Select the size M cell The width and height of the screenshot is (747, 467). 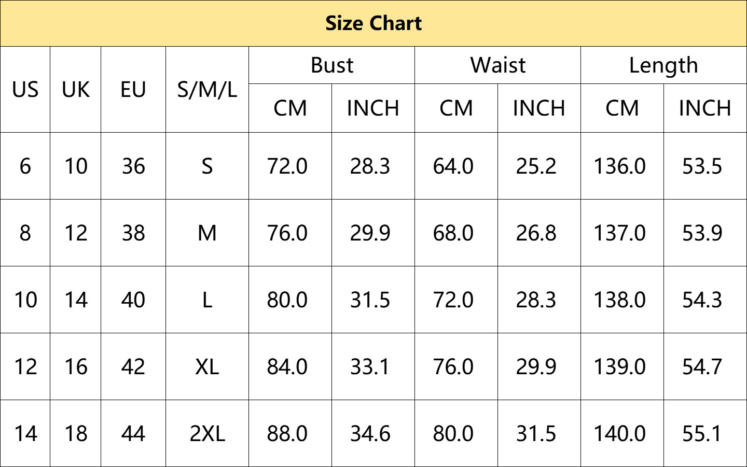(207, 233)
